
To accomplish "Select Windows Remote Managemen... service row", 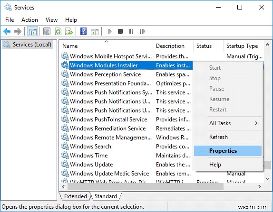I will (111, 138).
